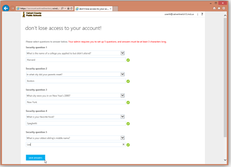
Task: Expand the Security question 2 dropdown
Action: (x=123, y=74)
